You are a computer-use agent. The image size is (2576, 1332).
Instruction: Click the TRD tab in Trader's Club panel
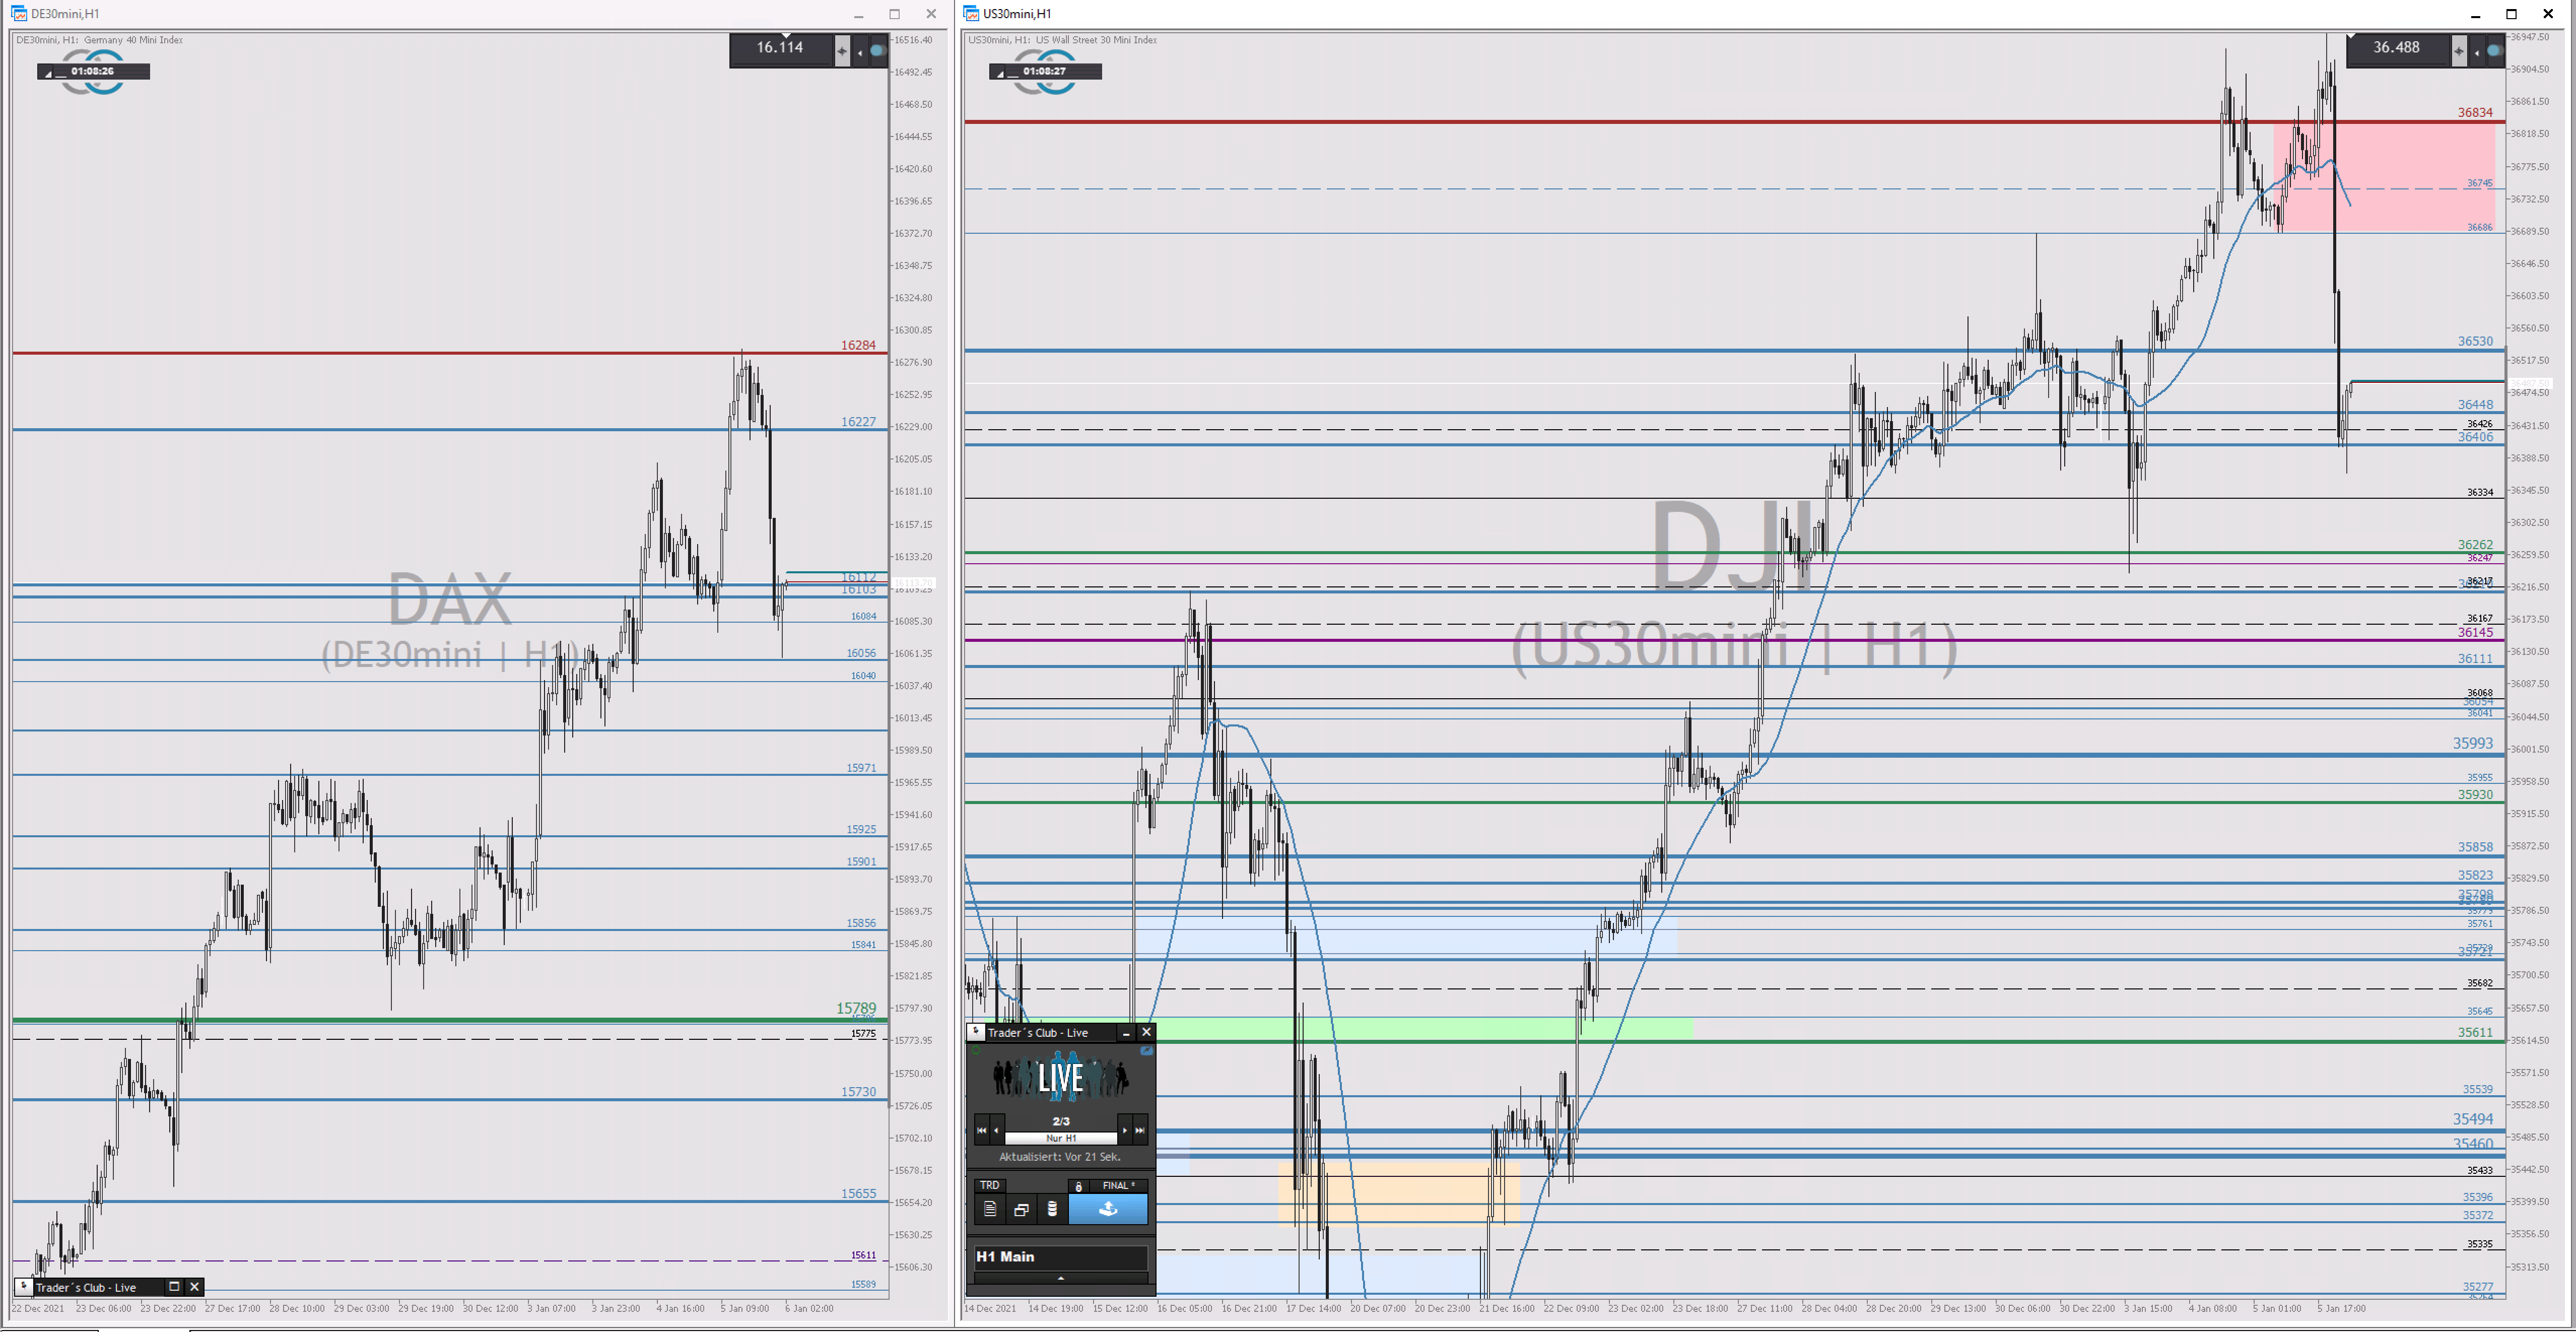point(990,1185)
